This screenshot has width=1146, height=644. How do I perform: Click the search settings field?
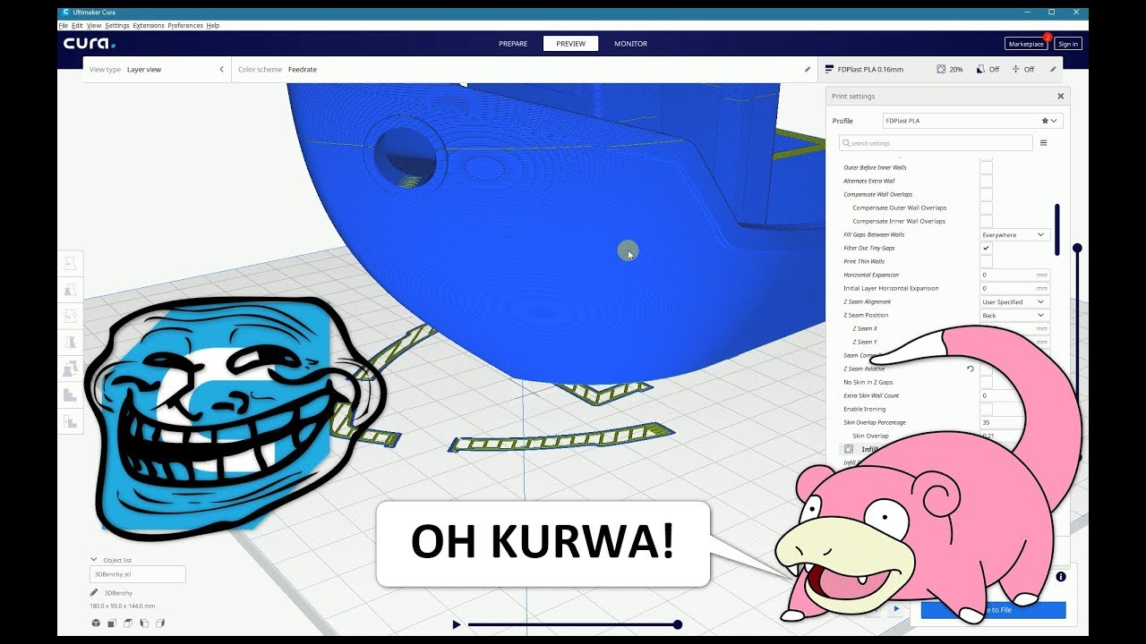[936, 143]
